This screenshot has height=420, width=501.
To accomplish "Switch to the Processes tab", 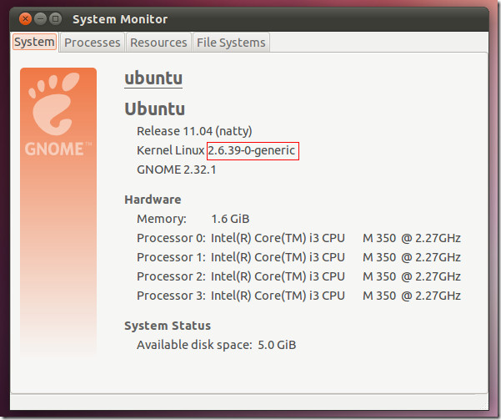I will 92,43.
